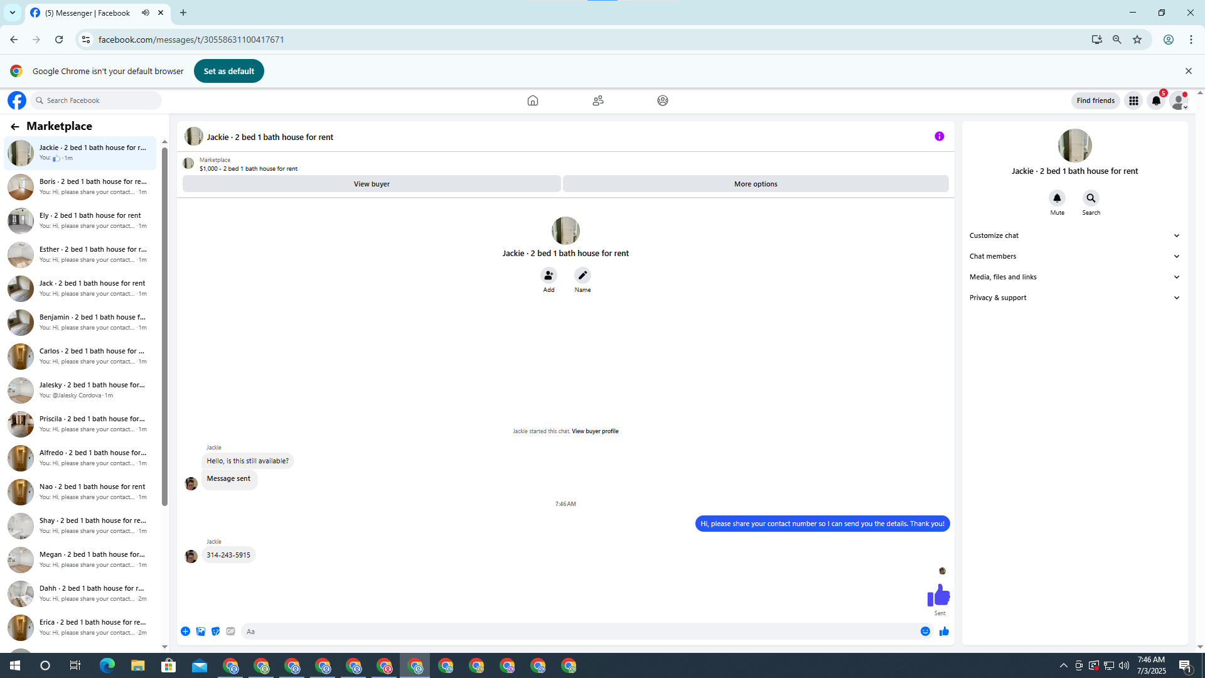Open Boris conversation in Marketplace list
The image size is (1205, 678).
click(x=82, y=186)
